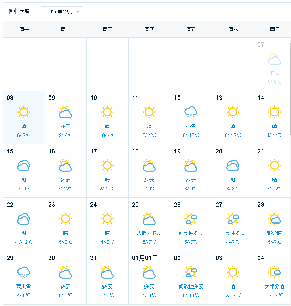Click the mostly cloudy icon on day 25
The height and width of the screenshot is (306, 291).
tap(149, 219)
